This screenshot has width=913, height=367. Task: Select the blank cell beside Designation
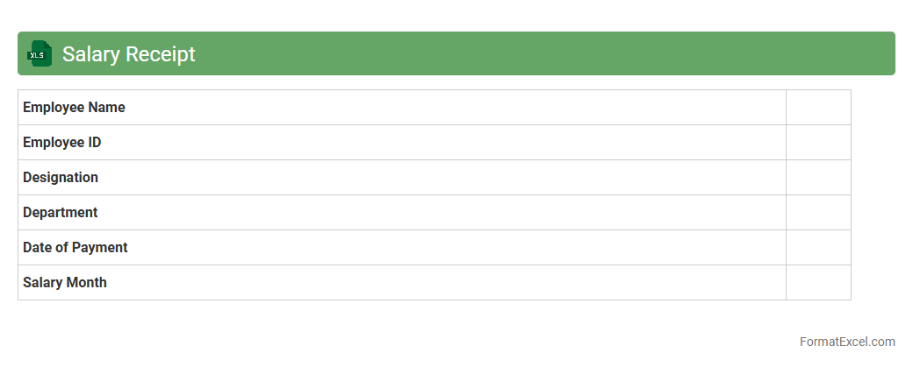[818, 178]
